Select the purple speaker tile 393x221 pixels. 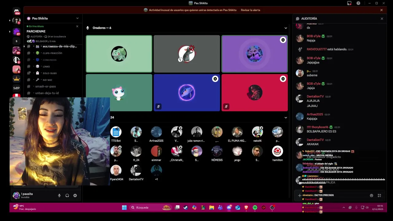(255, 54)
